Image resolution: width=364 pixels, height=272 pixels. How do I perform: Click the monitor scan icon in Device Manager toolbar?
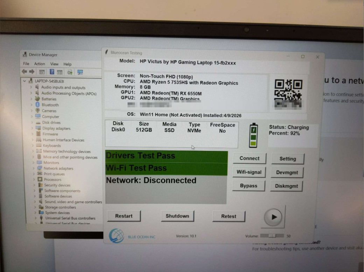point(80,72)
